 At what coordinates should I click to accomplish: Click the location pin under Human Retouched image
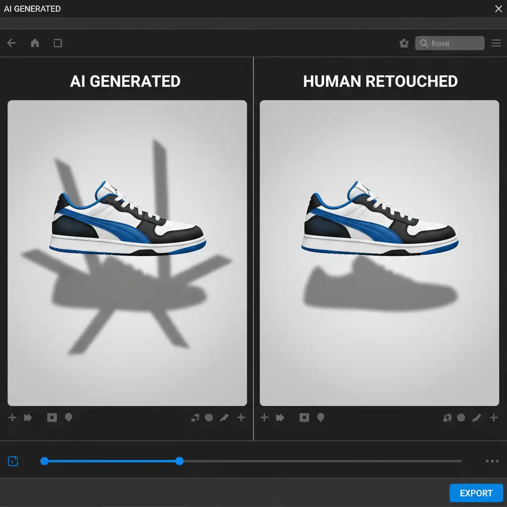click(x=320, y=418)
